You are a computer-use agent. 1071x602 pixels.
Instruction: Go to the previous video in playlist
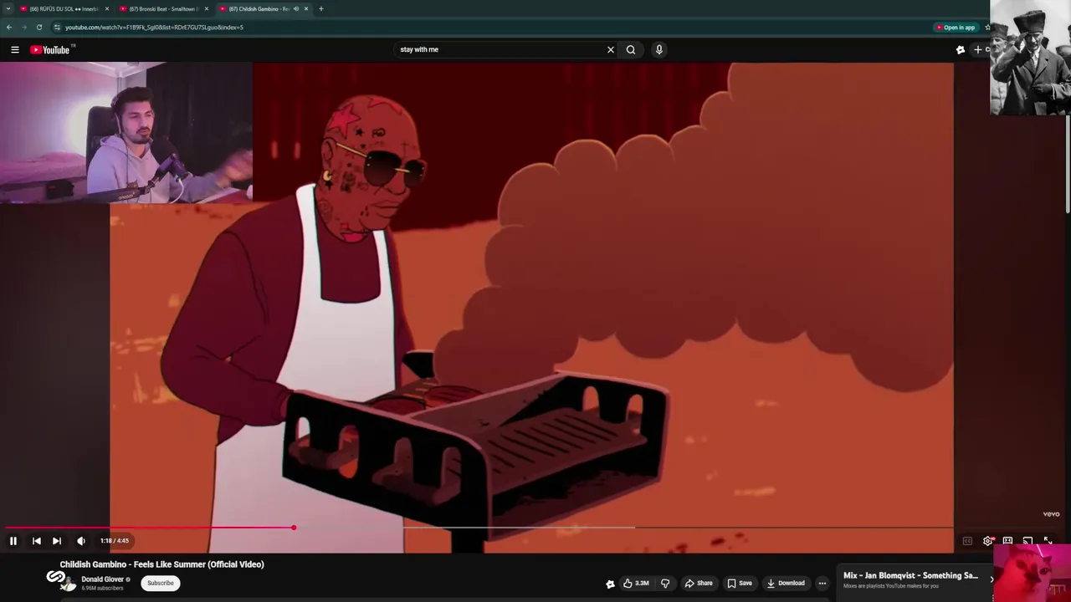[37, 541]
